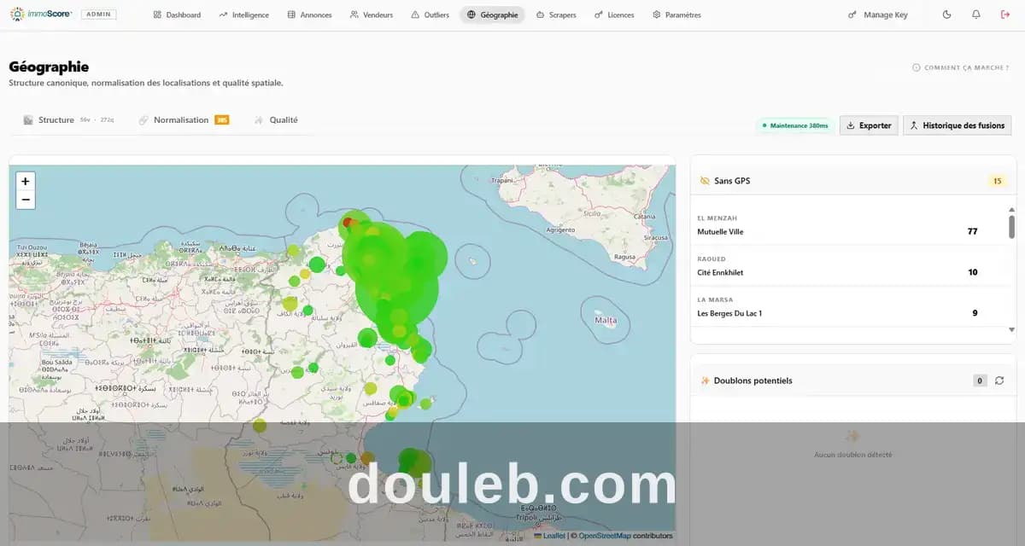Click the Doublons potentiels count badge
This screenshot has width=1025, height=546.
pyautogui.click(x=980, y=380)
